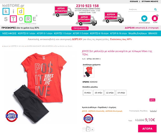161x135 pixels.
Task: Open the shopping bag cart icon
Action: coord(155,18)
